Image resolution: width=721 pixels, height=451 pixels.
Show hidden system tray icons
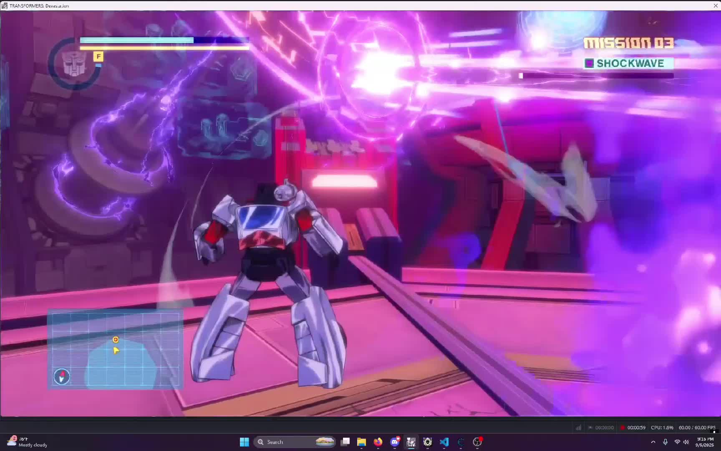click(x=653, y=442)
